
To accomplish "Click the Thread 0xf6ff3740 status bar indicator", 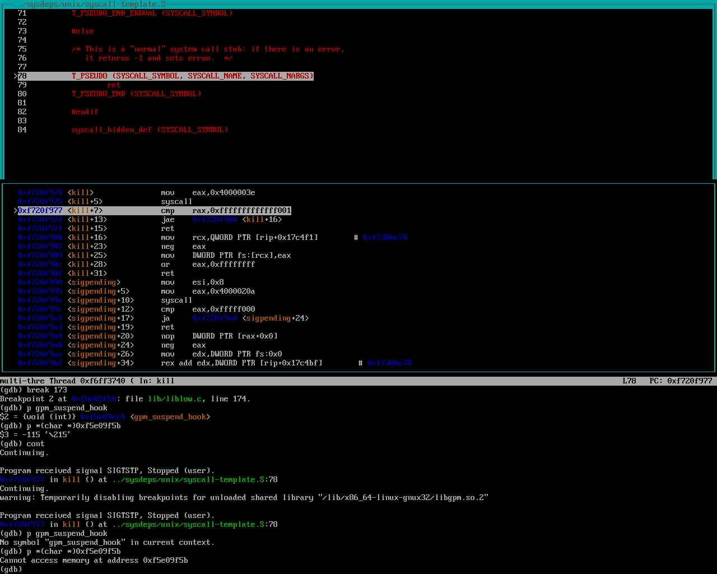I will pyautogui.click(x=87, y=381).
